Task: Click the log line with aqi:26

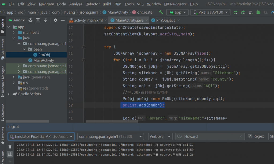Action: pyautogui.click(x=105, y=155)
